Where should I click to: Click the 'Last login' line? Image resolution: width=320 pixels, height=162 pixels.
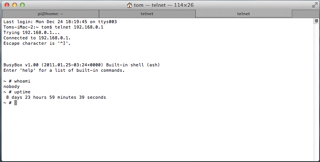[60, 22]
